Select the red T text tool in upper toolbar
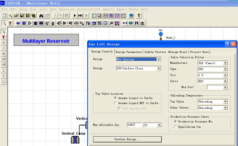Viewport: 238px width, 146px height. click(x=10, y=23)
